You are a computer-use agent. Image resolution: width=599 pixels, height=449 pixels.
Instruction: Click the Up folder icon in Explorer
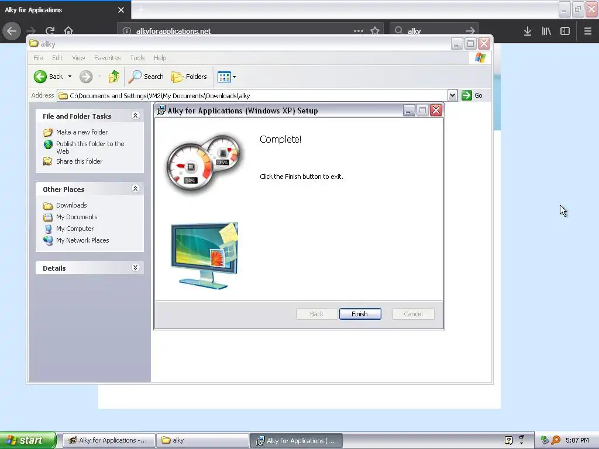click(x=114, y=77)
